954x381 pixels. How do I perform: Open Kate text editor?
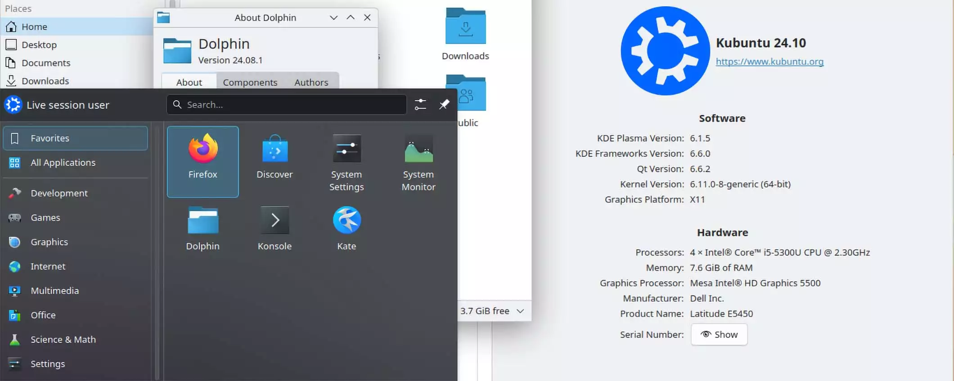346,228
